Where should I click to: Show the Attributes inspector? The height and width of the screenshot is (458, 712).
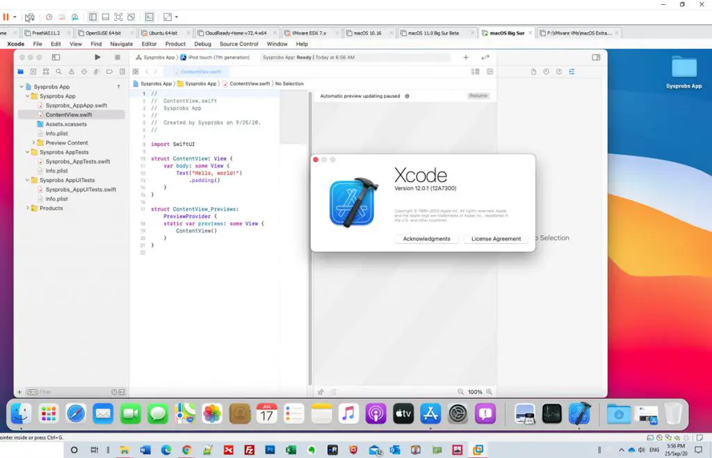click(572, 72)
